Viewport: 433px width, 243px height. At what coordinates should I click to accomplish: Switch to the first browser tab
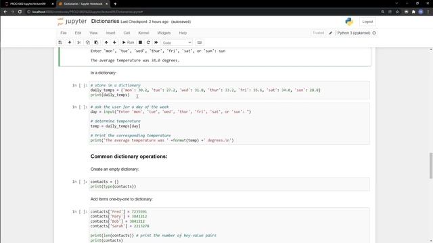28,4
